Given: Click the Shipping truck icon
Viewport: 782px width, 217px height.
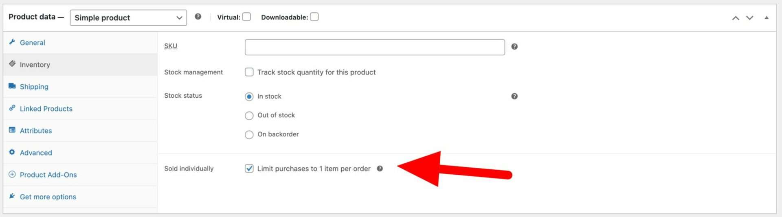Looking at the screenshot, I should [12, 86].
